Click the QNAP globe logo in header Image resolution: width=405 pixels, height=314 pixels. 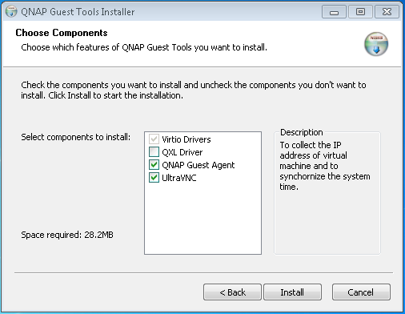tap(376, 44)
